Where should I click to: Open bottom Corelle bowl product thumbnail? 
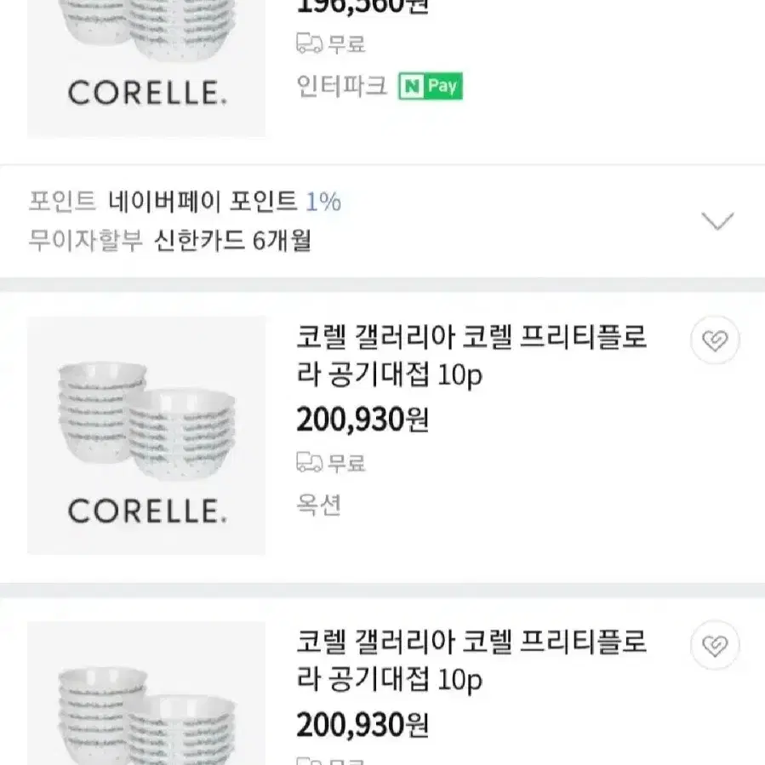coord(146,693)
